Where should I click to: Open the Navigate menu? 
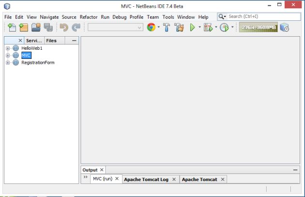(49, 17)
